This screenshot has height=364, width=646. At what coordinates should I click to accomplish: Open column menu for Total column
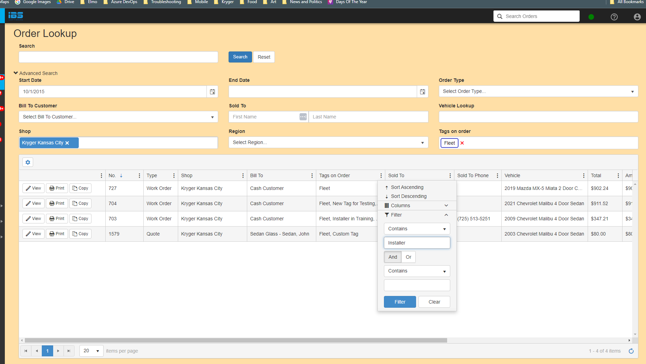[x=618, y=175]
